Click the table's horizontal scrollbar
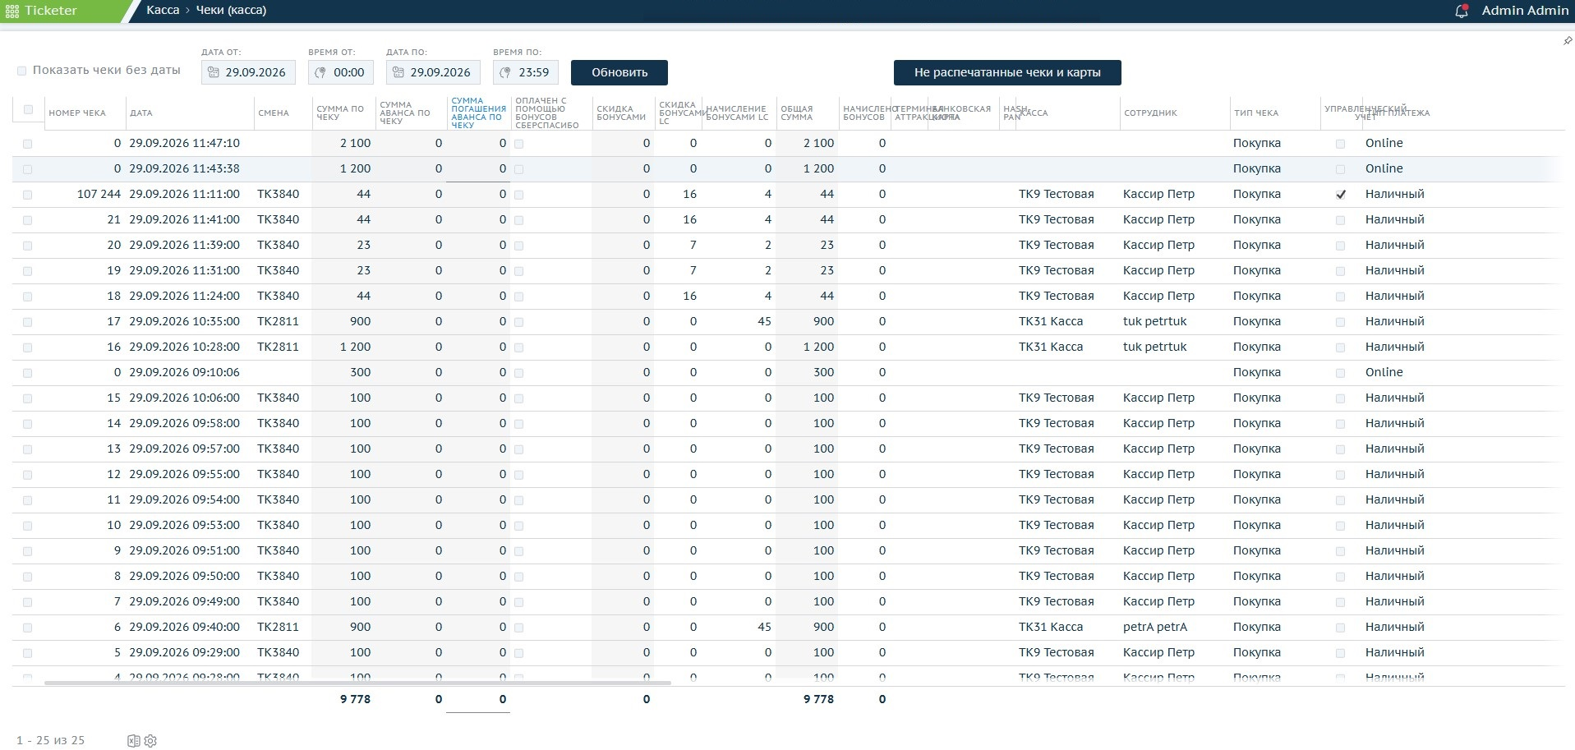Screen dimensions: 1575x750 tap(357, 683)
